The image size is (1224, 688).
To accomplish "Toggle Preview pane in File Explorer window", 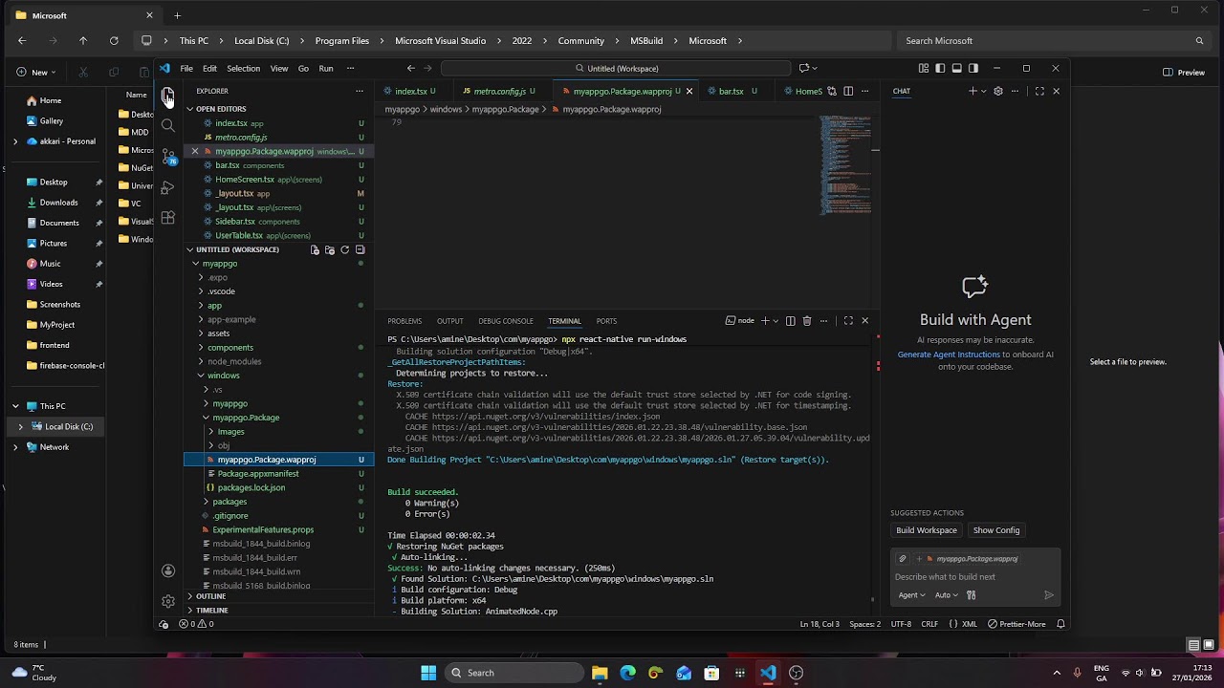I will point(1184,72).
